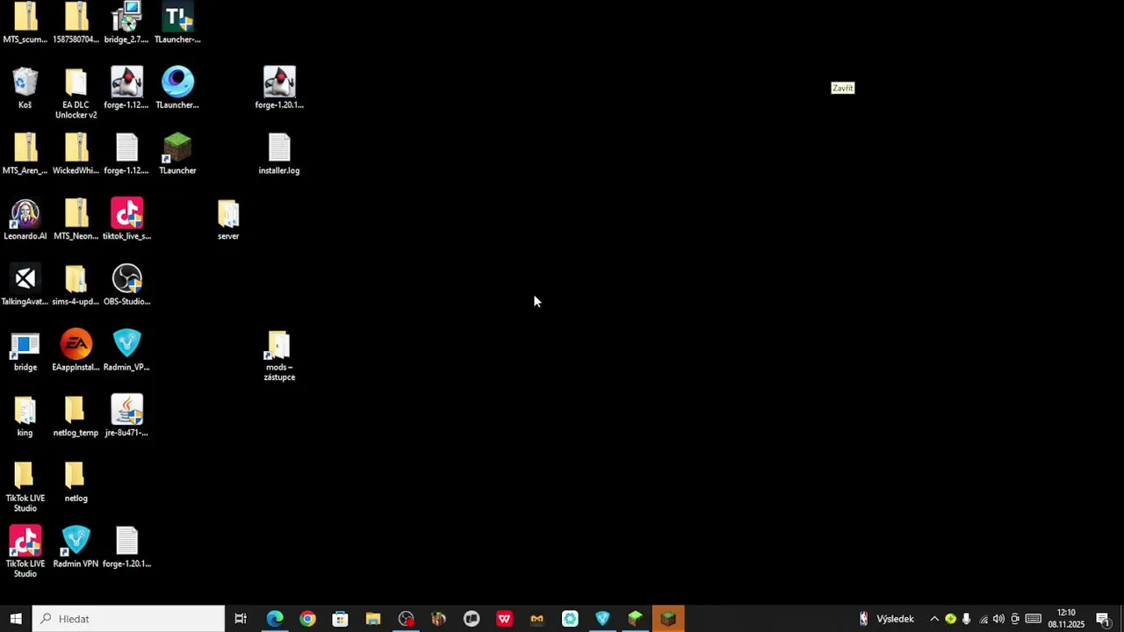Viewport: 1124px width, 632px height.
Task: Select the EAappInstal icon
Action: coord(76,345)
